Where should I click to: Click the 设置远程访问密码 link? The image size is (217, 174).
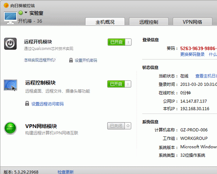click(x=47, y=104)
